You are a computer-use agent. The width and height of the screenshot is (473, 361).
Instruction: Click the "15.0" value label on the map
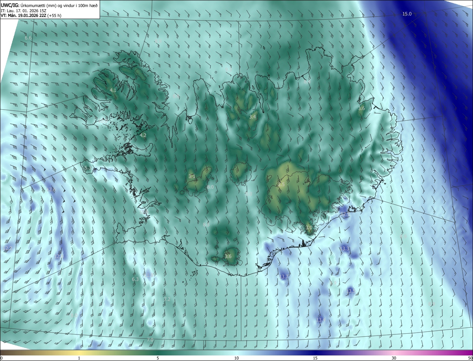[x=407, y=14]
